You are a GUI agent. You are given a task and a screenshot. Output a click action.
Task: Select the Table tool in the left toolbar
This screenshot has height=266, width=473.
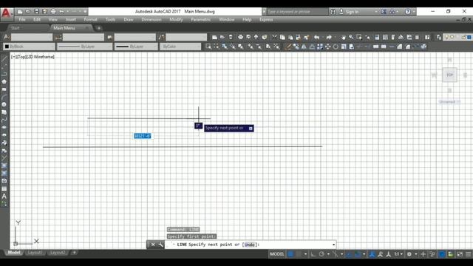(x=4, y=188)
